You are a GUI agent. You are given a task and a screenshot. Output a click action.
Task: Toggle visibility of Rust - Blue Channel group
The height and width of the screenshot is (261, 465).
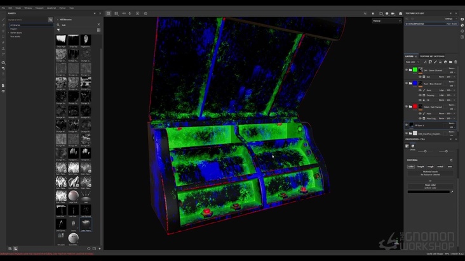pyautogui.click(x=407, y=83)
